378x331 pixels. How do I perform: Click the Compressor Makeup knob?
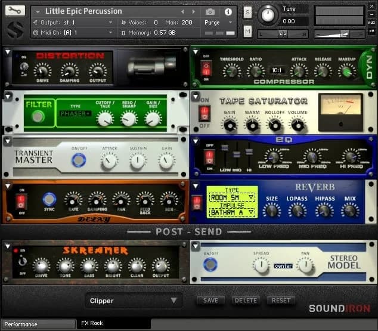click(347, 72)
